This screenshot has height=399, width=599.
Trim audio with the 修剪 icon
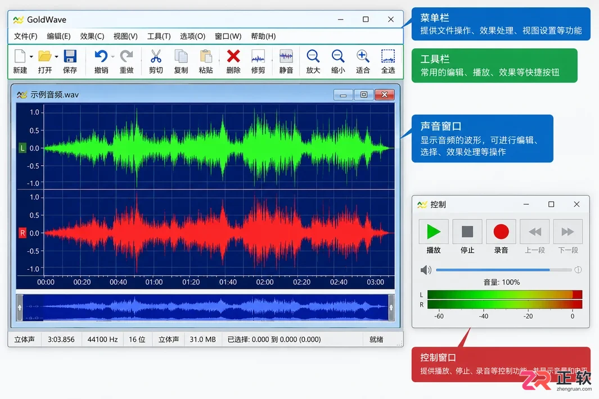click(x=258, y=57)
